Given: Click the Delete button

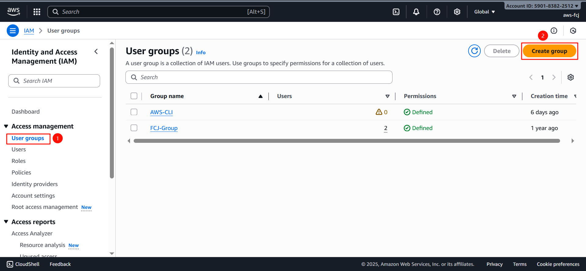Looking at the screenshot, I should click(502, 51).
